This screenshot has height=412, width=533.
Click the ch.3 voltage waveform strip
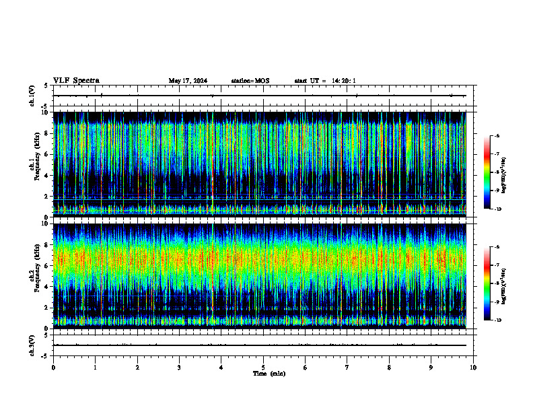(x=263, y=345)
